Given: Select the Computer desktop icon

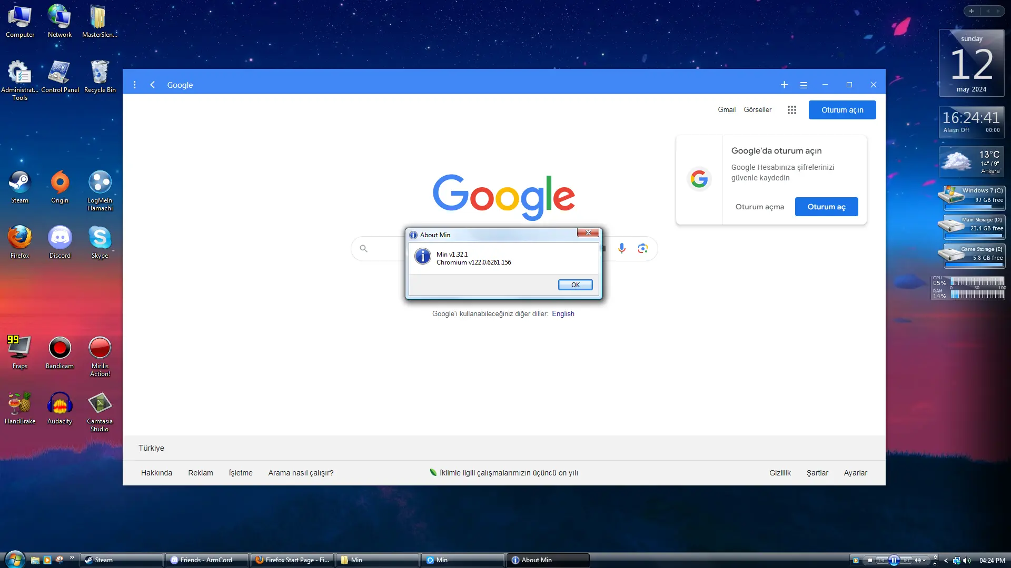Looking at the screenshot, I should click(20, 21).
